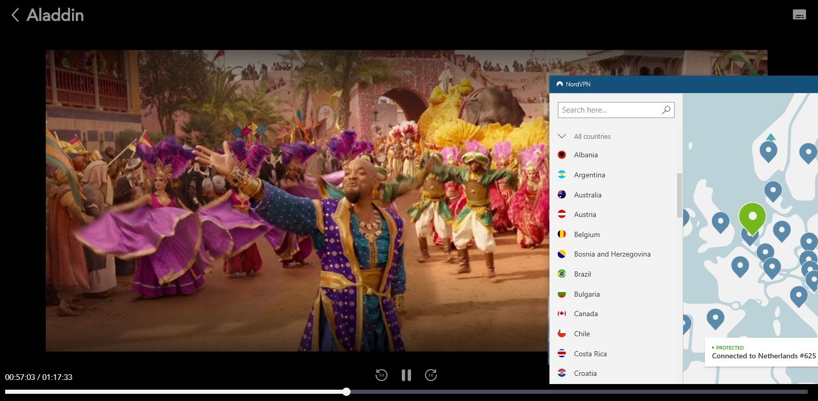Select Bosnia and Herzegovina in the list
Viewport: 818px width, 401px height.
tap(613, 254)
